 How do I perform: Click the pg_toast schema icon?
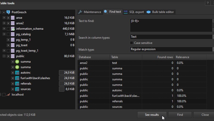[x=13, y=45]
